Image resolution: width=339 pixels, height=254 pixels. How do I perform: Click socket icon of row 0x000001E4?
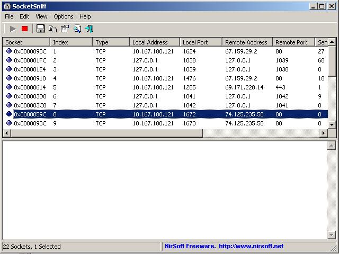pyautogui.click(x=9, y=69)
